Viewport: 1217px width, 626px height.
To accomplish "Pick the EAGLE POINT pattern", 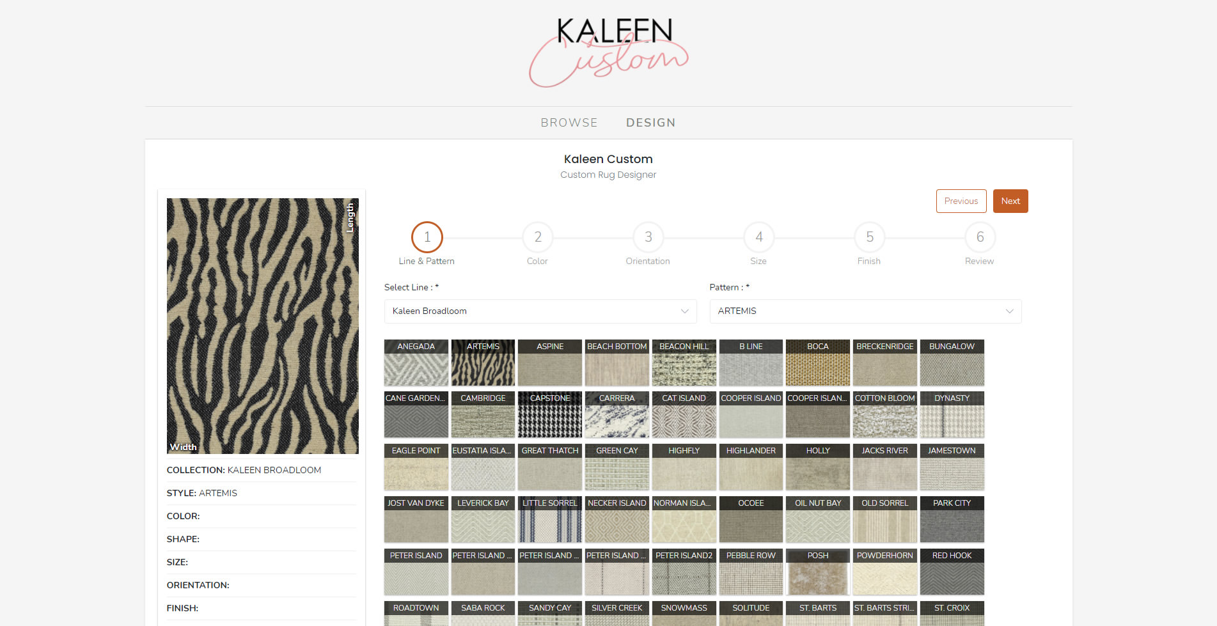I will (x=416, y=467).
